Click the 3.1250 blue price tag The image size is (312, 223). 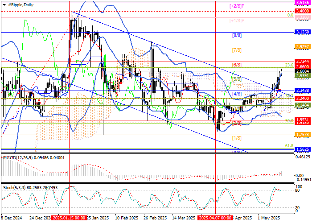303,32
